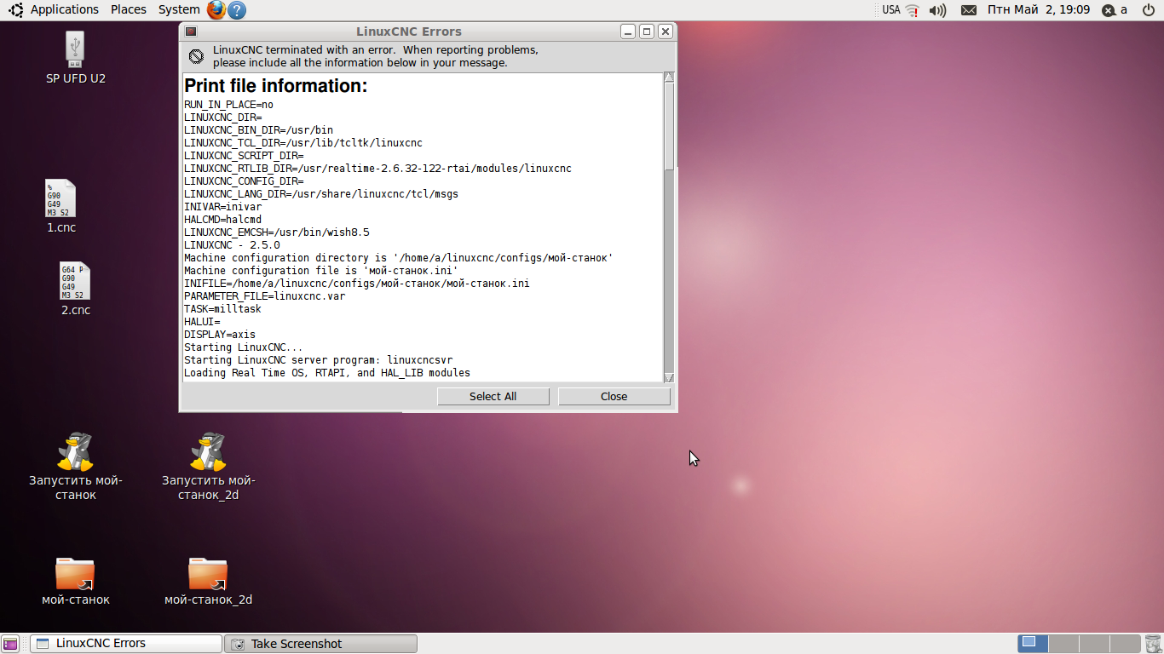
Task: Switch to the second workspace in switcher
Action: tap(1063, 644)
